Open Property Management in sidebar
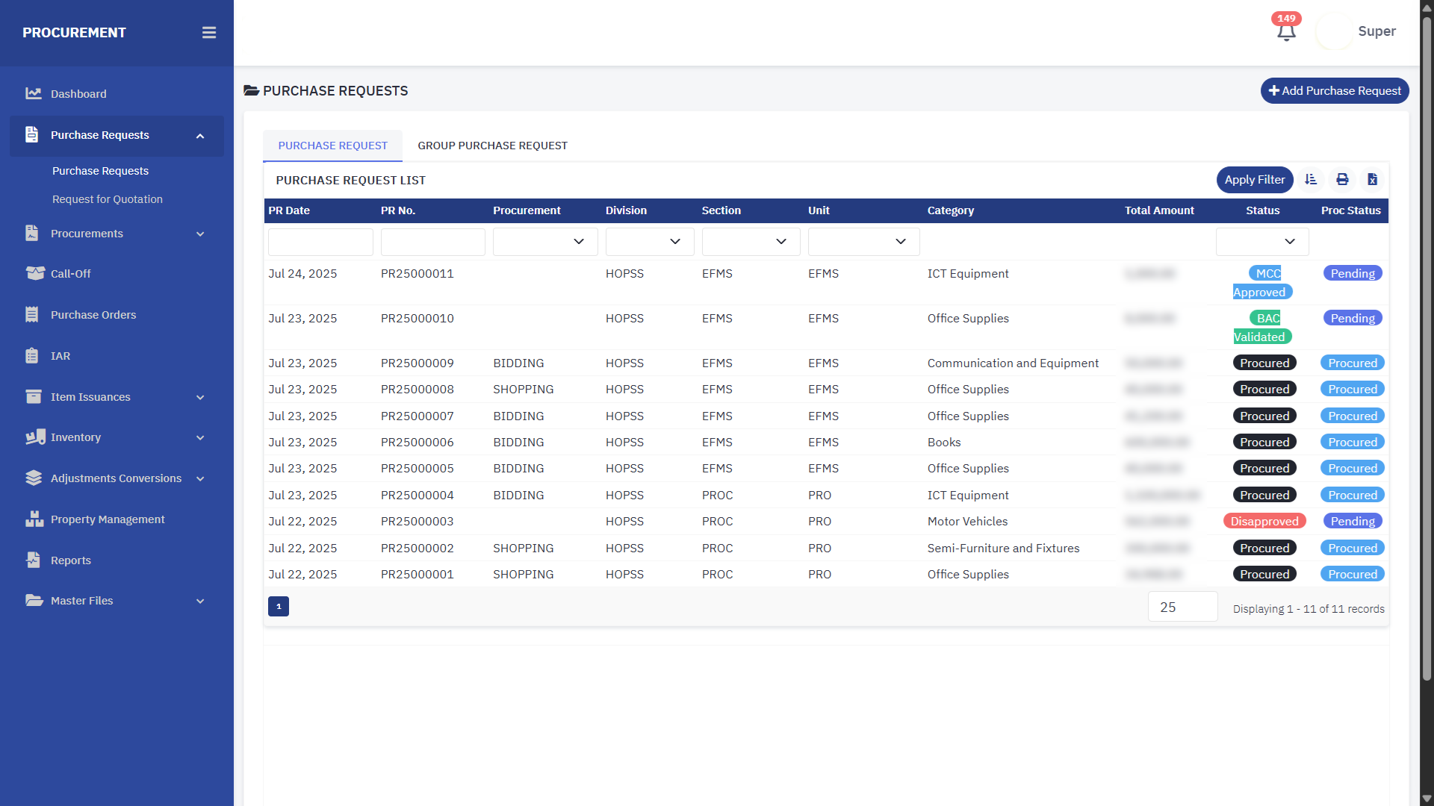Image resolution: width=1434 pixels, height=806 pixels. [x=108, y=519]
